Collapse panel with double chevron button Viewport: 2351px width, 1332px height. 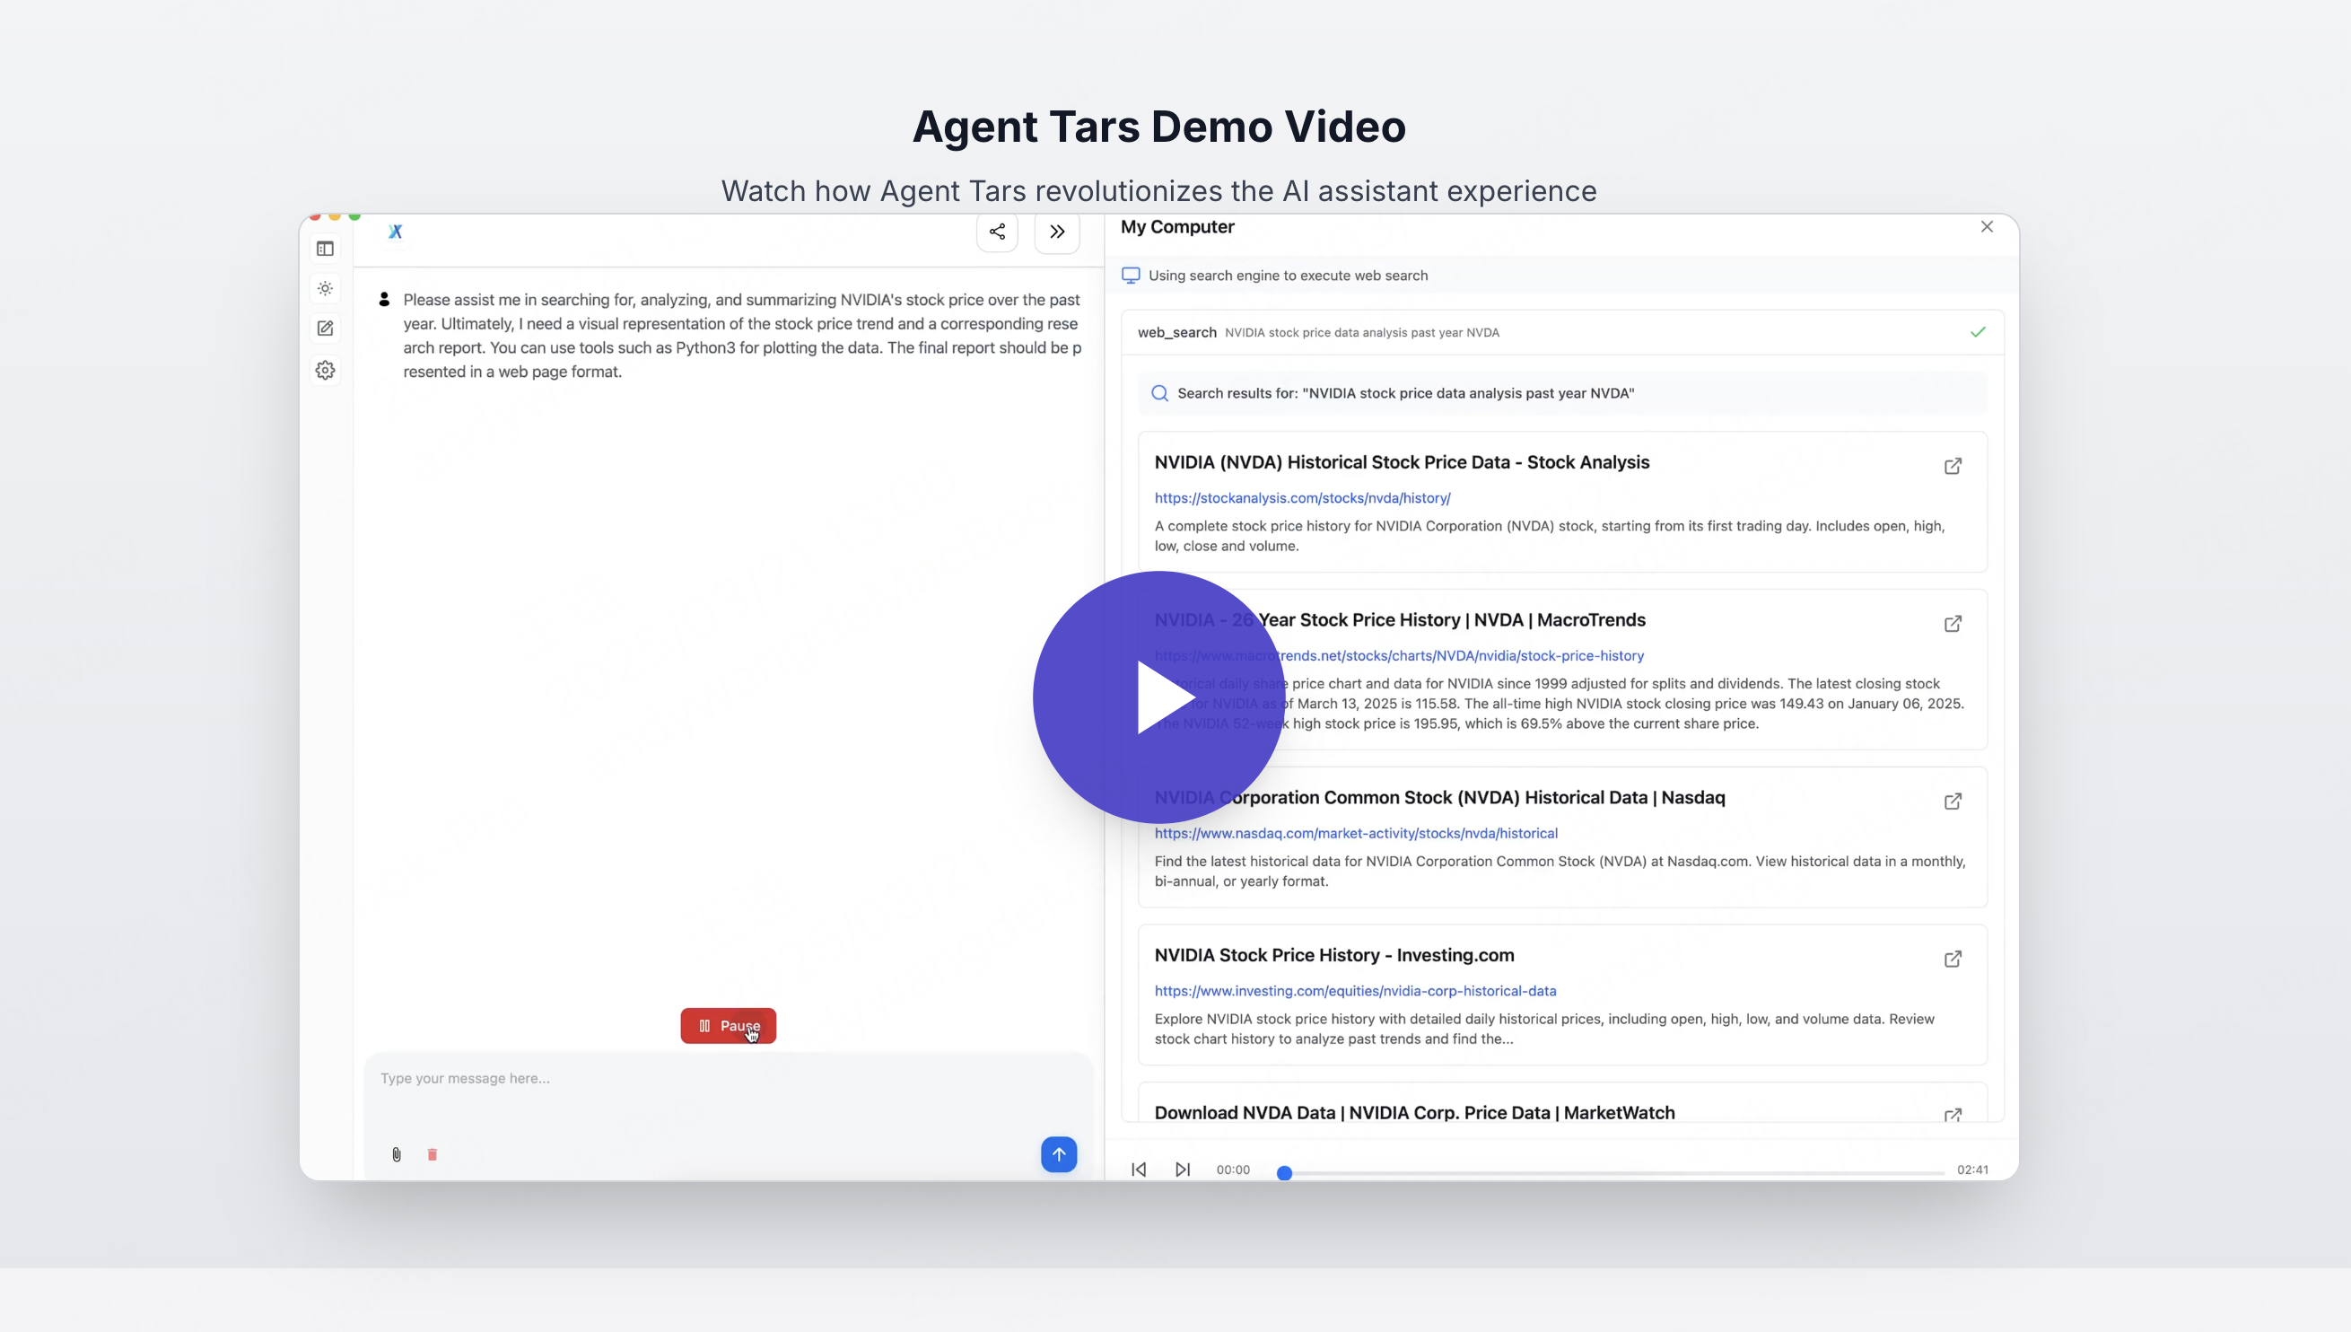pyautogui.click(x=1056, y=232)
